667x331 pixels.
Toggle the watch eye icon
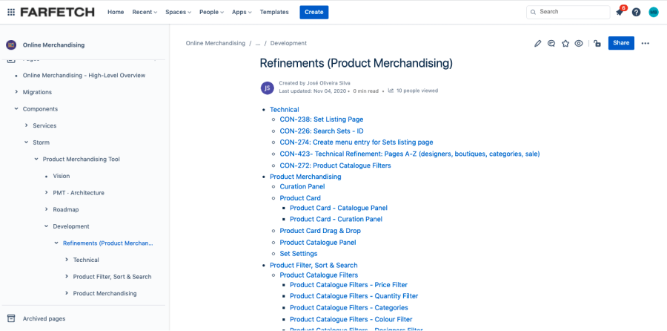tap(579, 43)
